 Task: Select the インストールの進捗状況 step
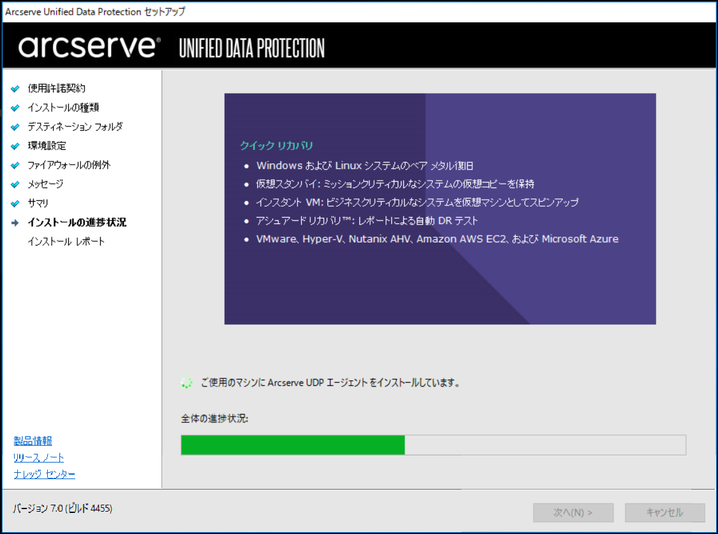[x=77, y=223]
